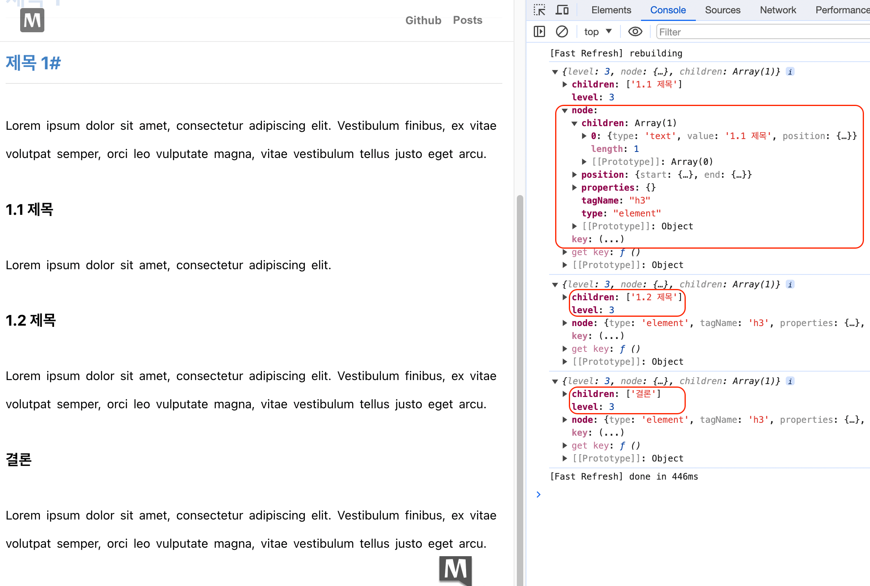Click the info icon beside the third logged object

[790, 381]
